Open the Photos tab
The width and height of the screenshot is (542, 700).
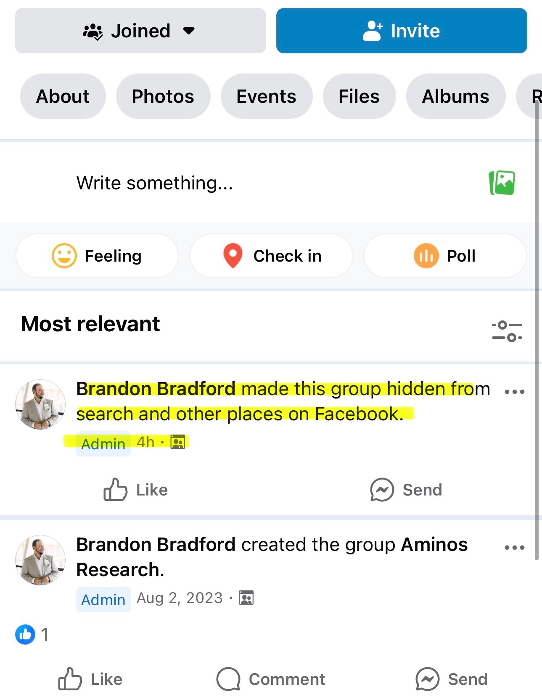click(163, 96)
